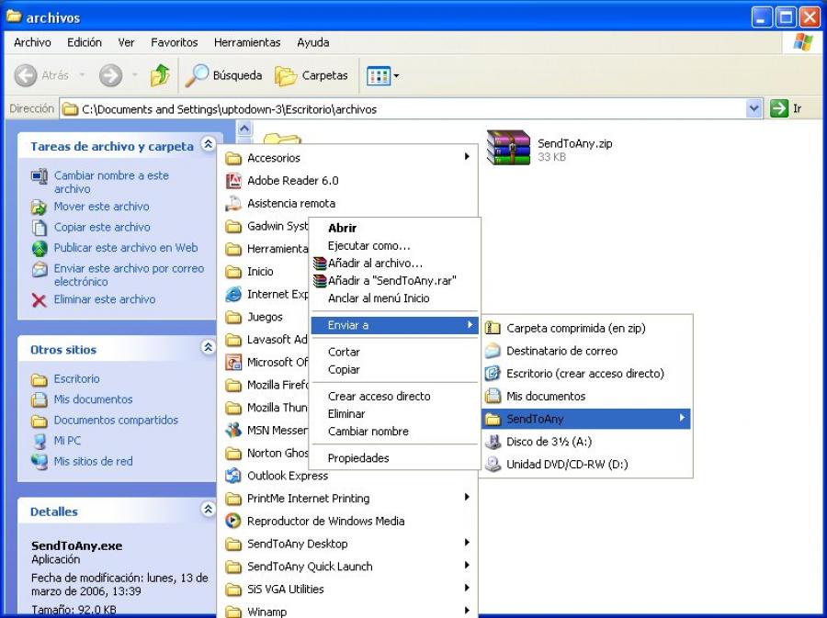Screen dimensions: 827x618
Task: Open Mis documentos in Otros sitios
Action: click(93, 399)
